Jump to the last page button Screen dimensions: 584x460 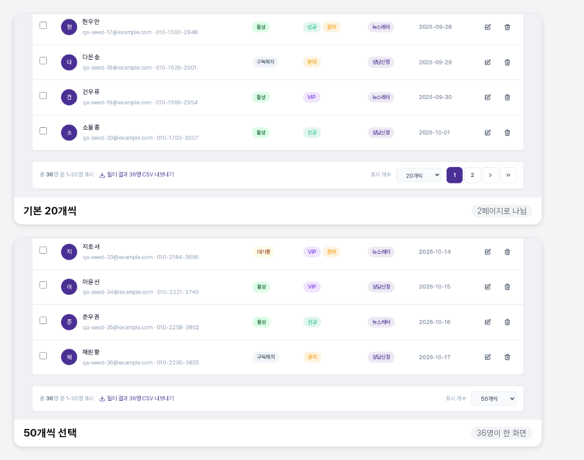click(x=508, y=175)
